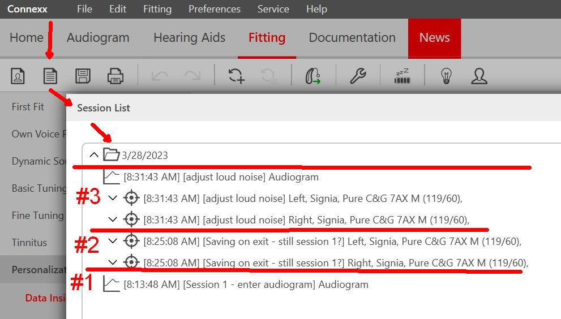The image size is (561, 319).
Task: Select the "3/28/2023" folder label
Action: click(144, 155)
